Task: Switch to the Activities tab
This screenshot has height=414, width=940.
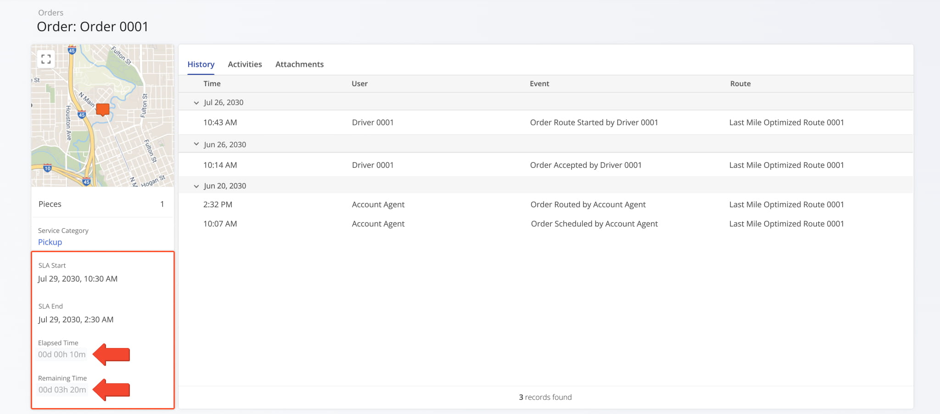Action: (x=245, y=64)
